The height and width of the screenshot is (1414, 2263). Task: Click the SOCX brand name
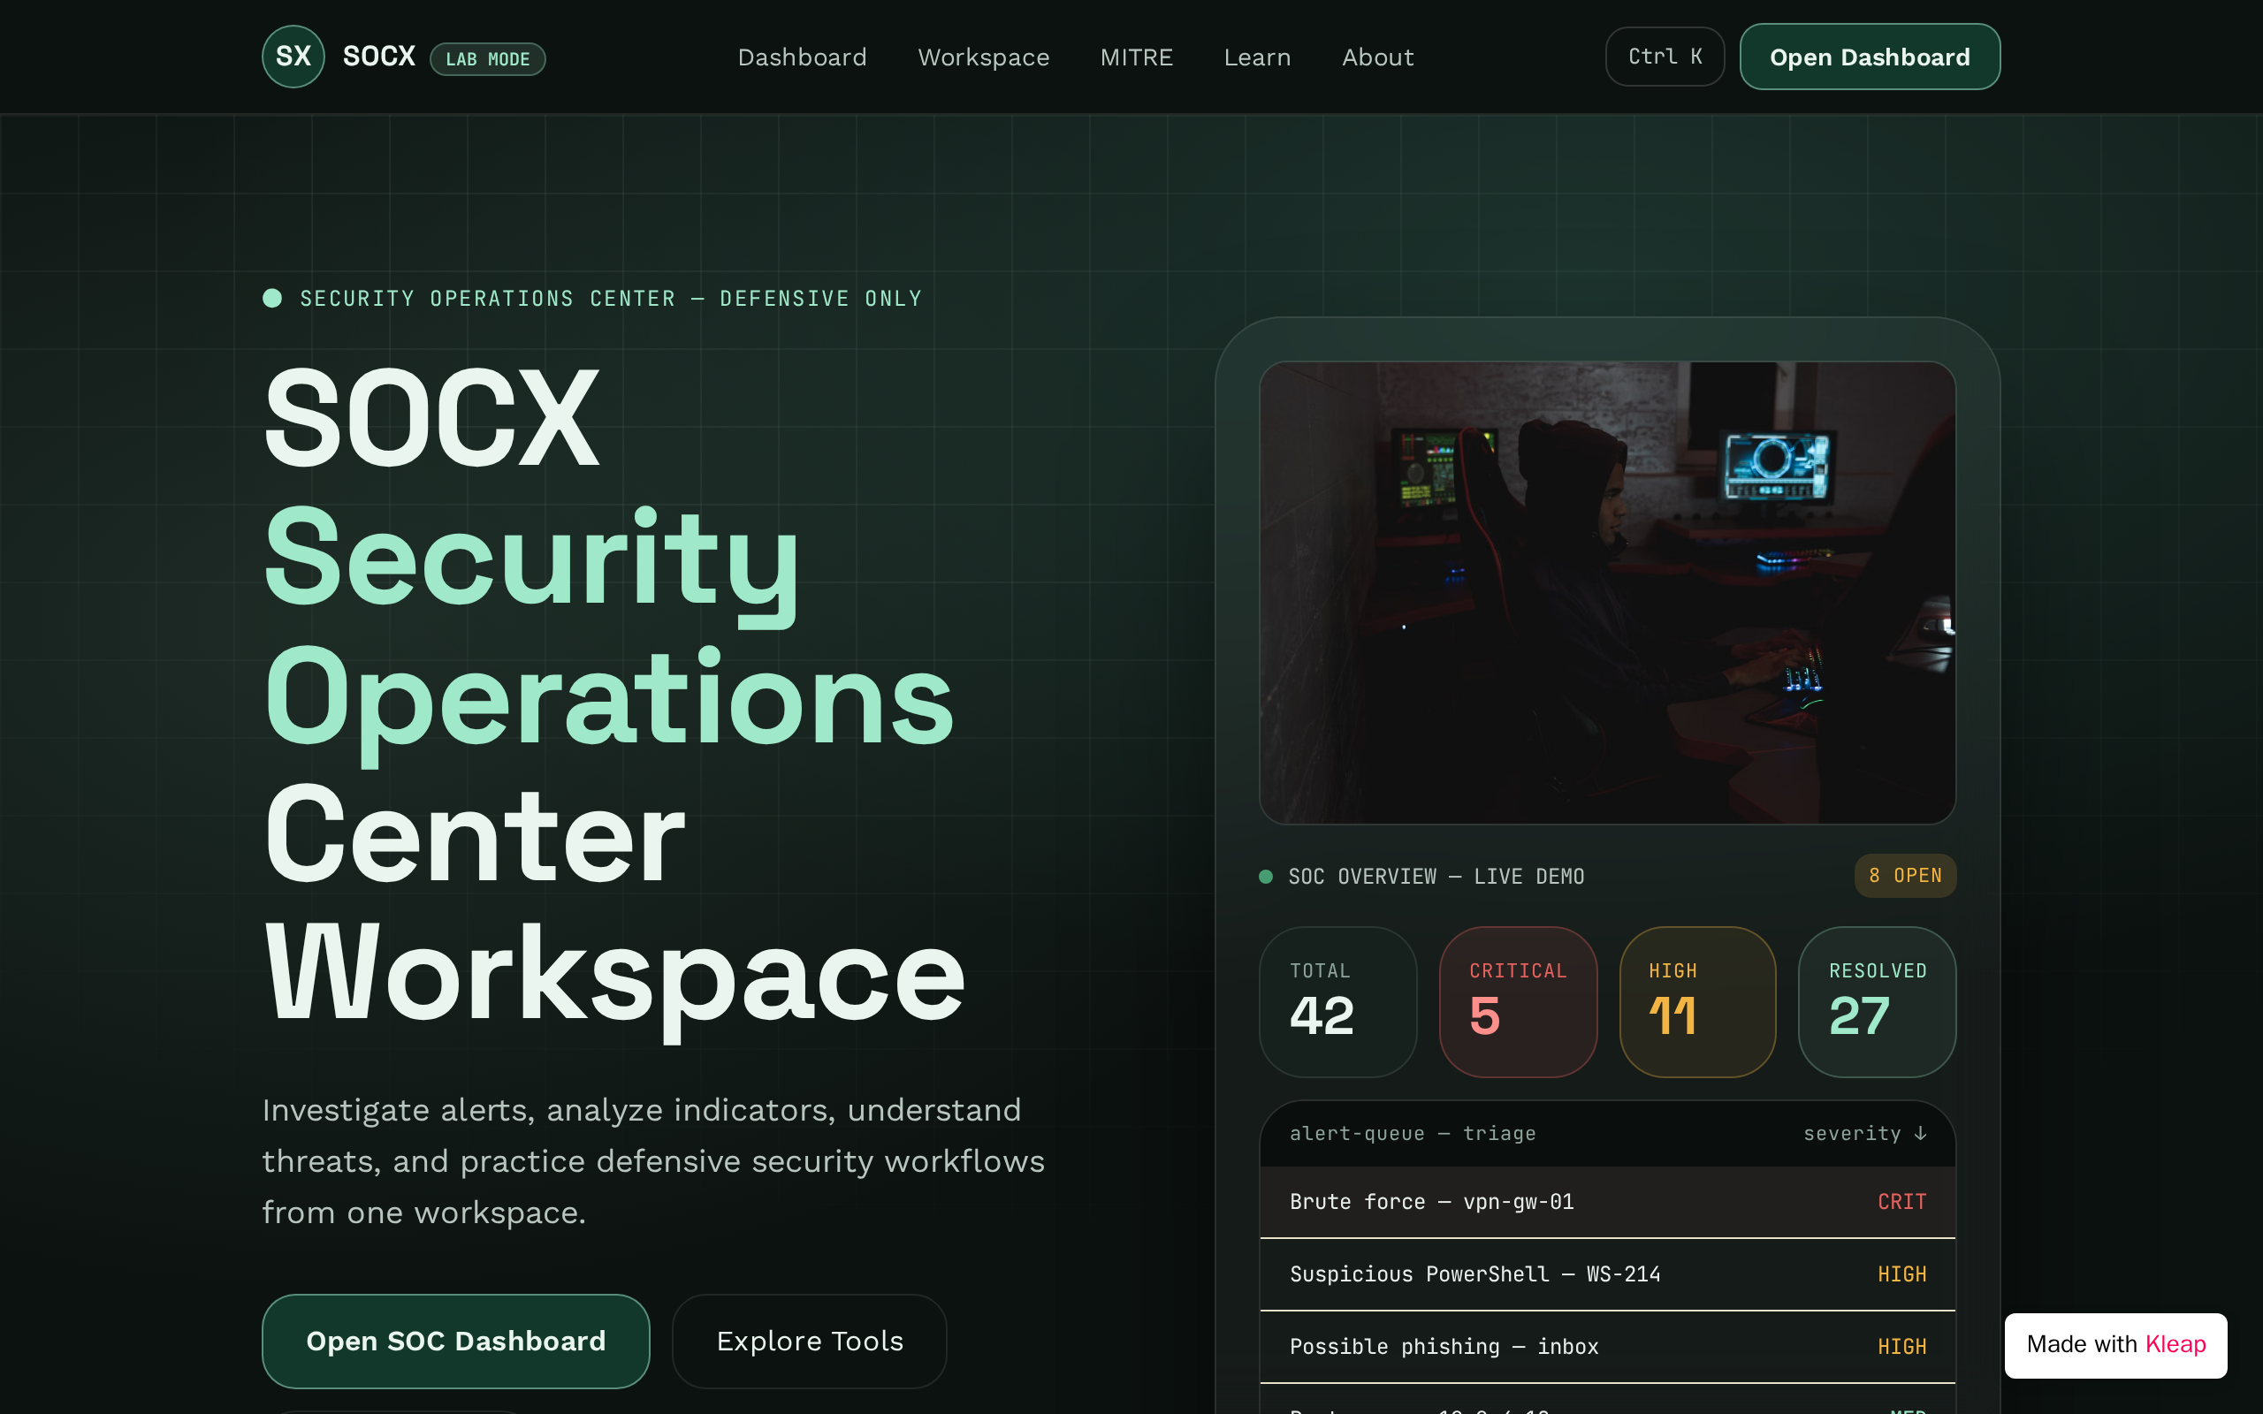378,57
